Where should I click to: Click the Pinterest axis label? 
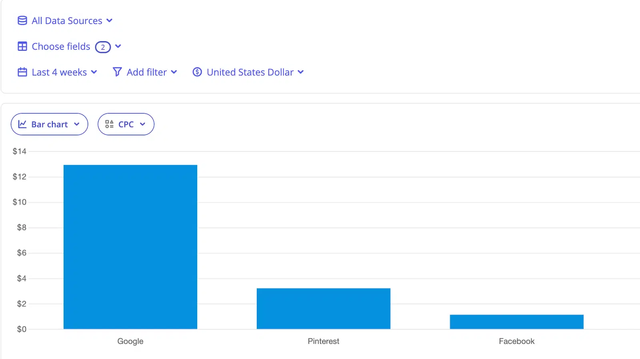(x=324, y=341)
